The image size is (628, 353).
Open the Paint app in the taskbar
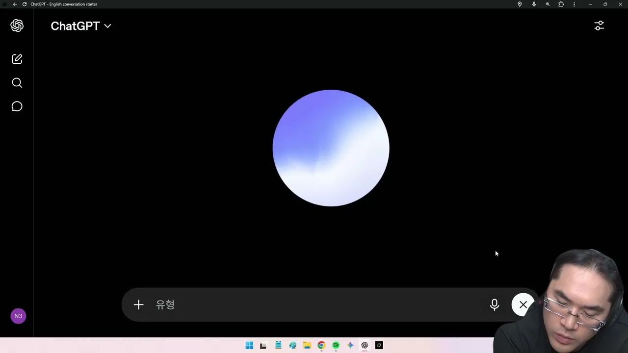293,346
